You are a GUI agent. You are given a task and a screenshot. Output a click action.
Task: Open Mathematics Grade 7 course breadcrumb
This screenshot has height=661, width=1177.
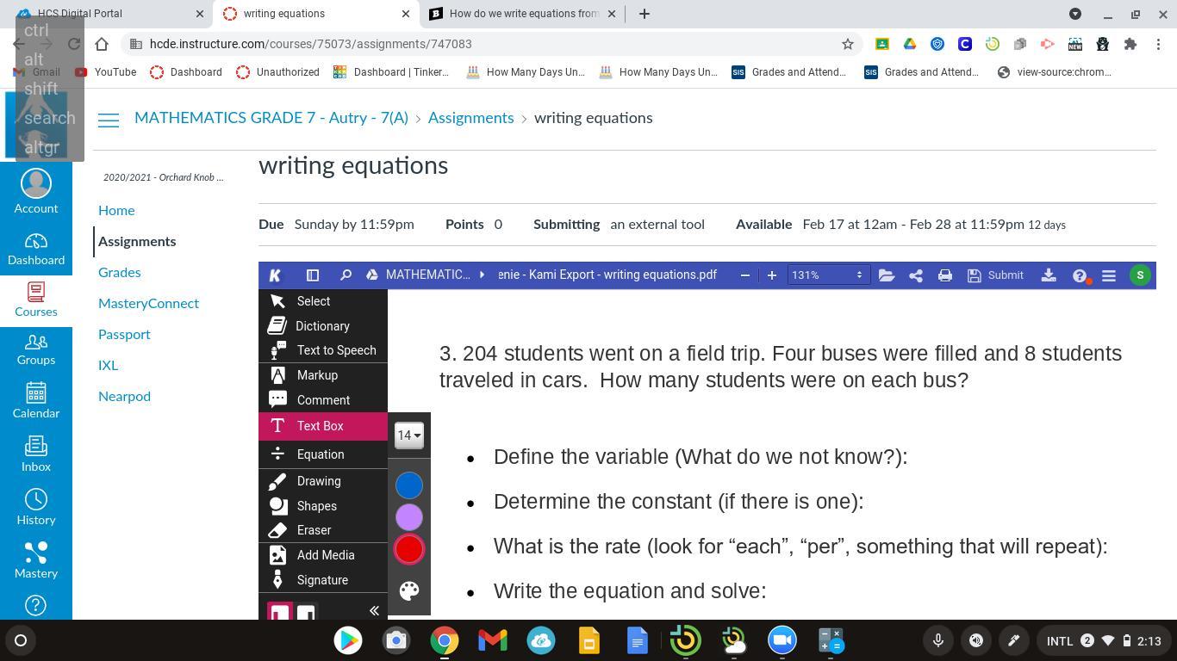271,118
